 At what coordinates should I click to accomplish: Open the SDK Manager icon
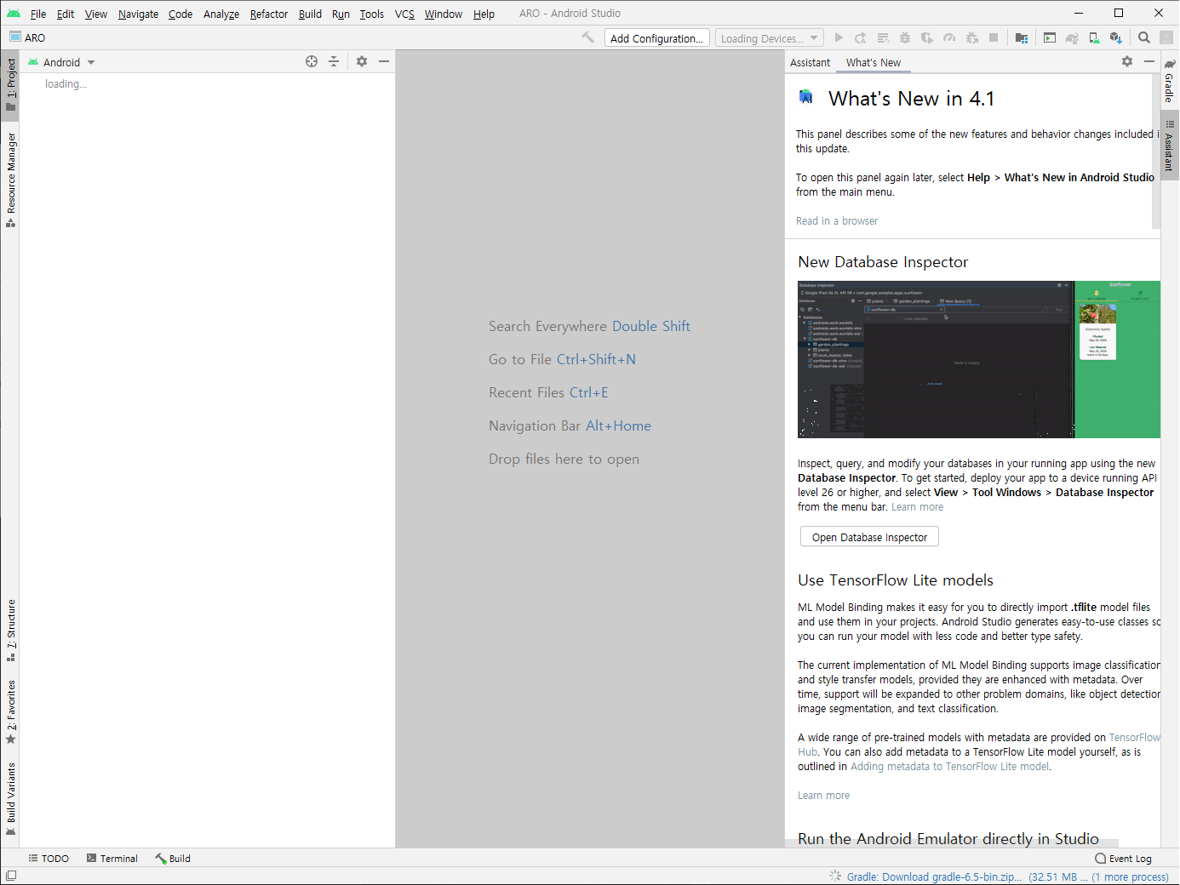(1116, 37)
